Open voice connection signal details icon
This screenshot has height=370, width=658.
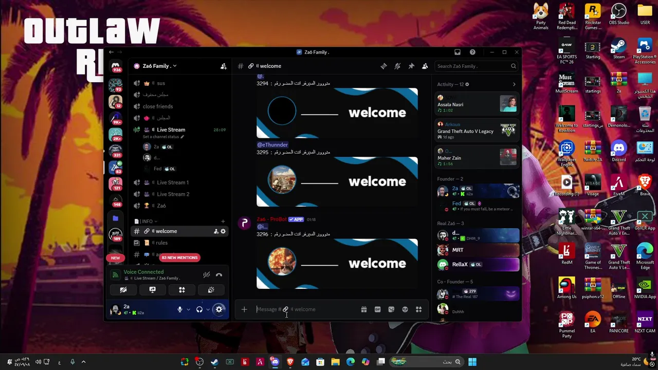(x=115, y=275)
